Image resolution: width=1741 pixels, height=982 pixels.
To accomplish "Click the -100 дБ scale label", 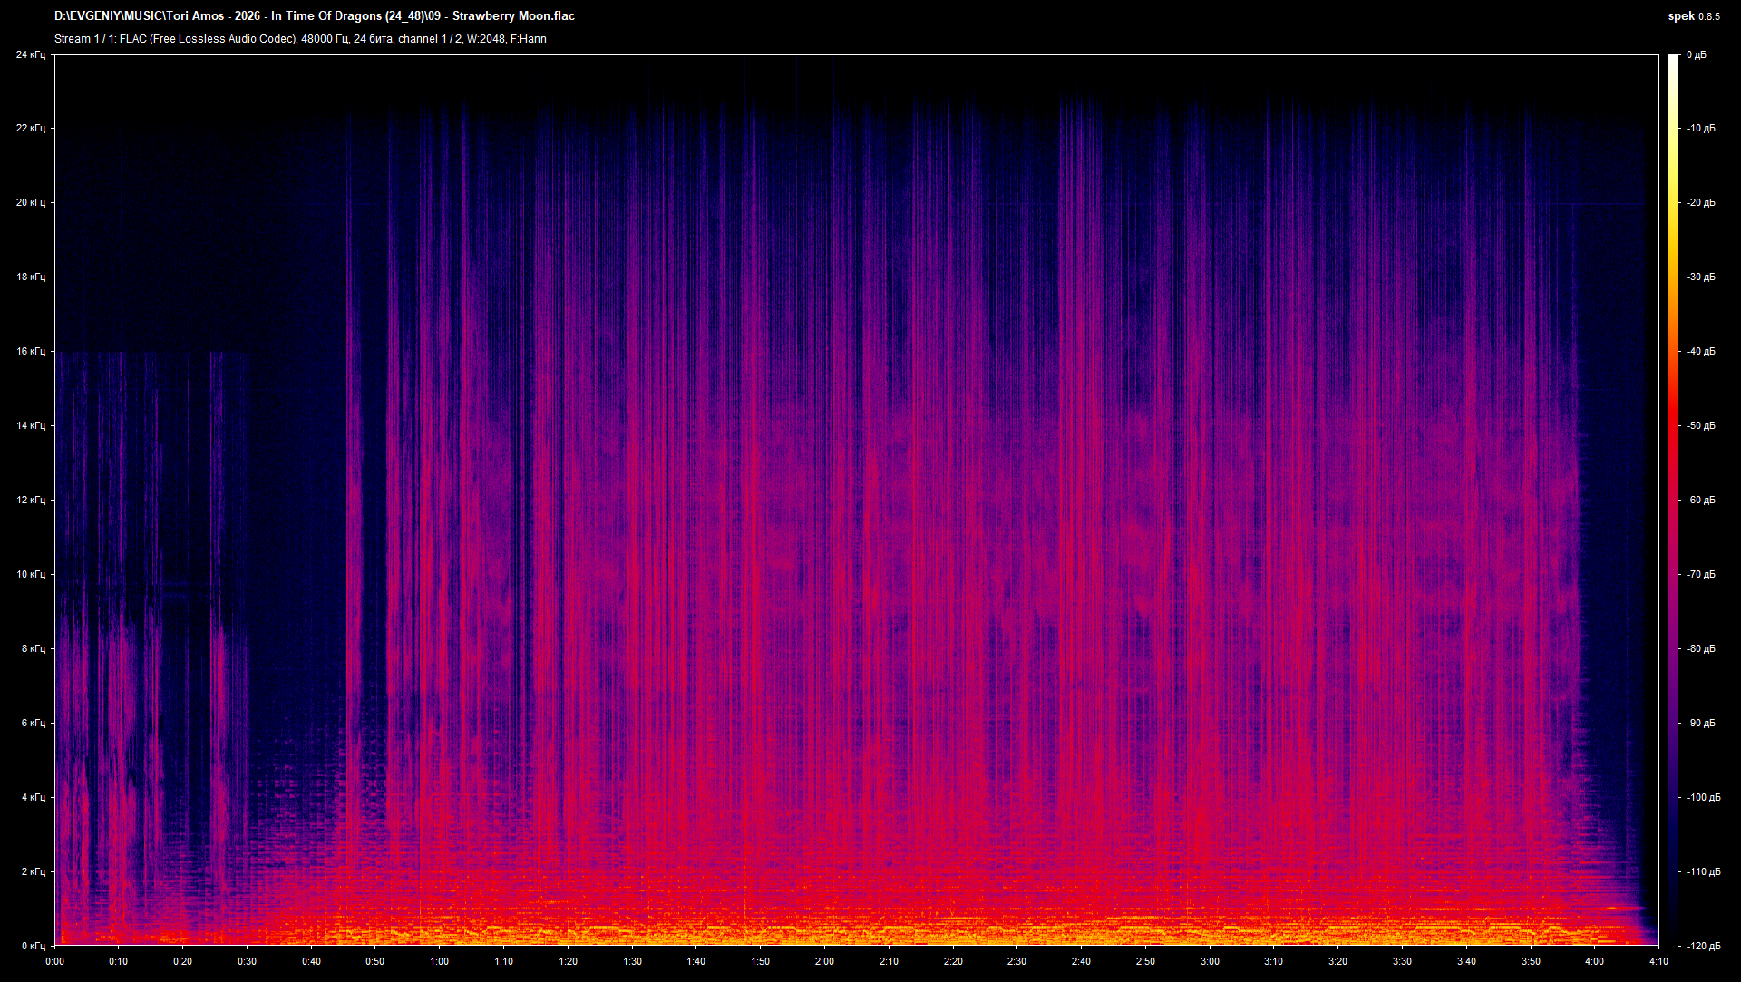I will coord(1704,798).
